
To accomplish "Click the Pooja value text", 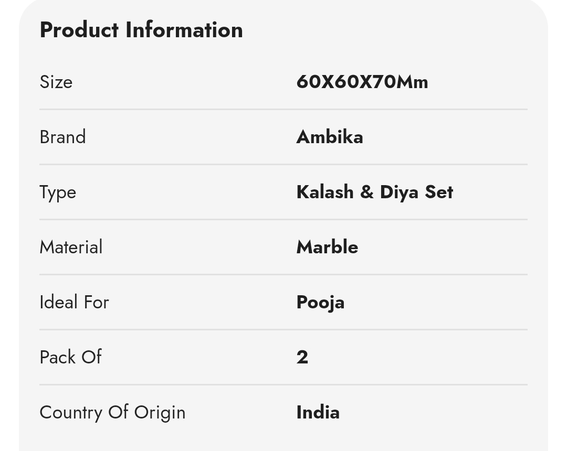I will [x=320, y=303].
